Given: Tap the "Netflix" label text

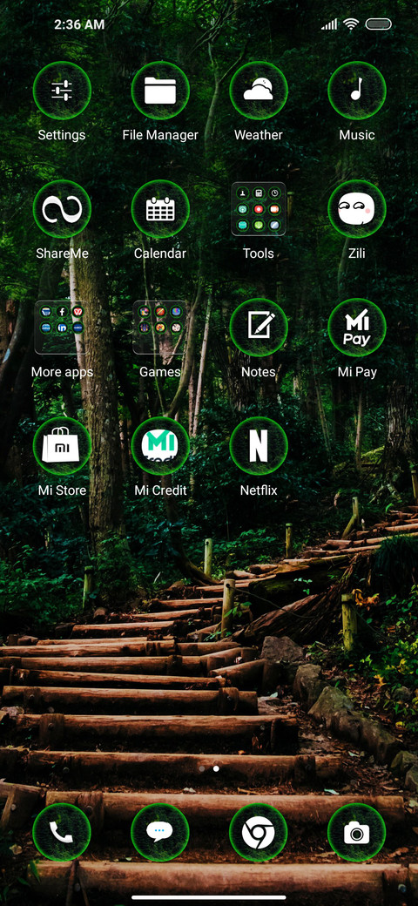Looking at the screenshot, I should [258, 490].
